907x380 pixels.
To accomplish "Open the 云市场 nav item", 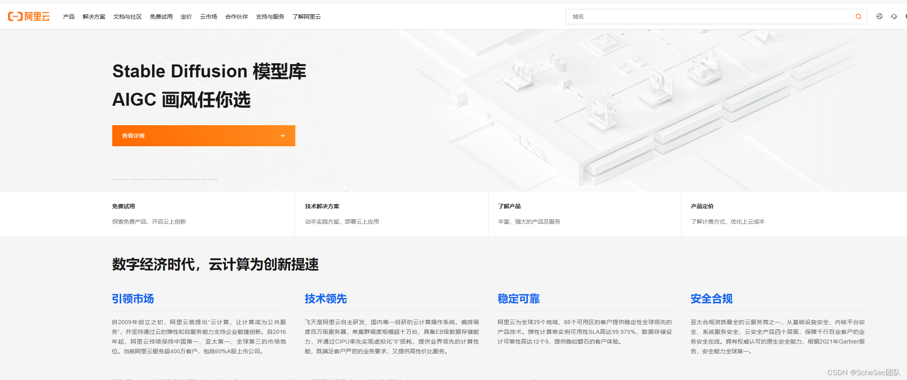I will (x=209, y=17).
